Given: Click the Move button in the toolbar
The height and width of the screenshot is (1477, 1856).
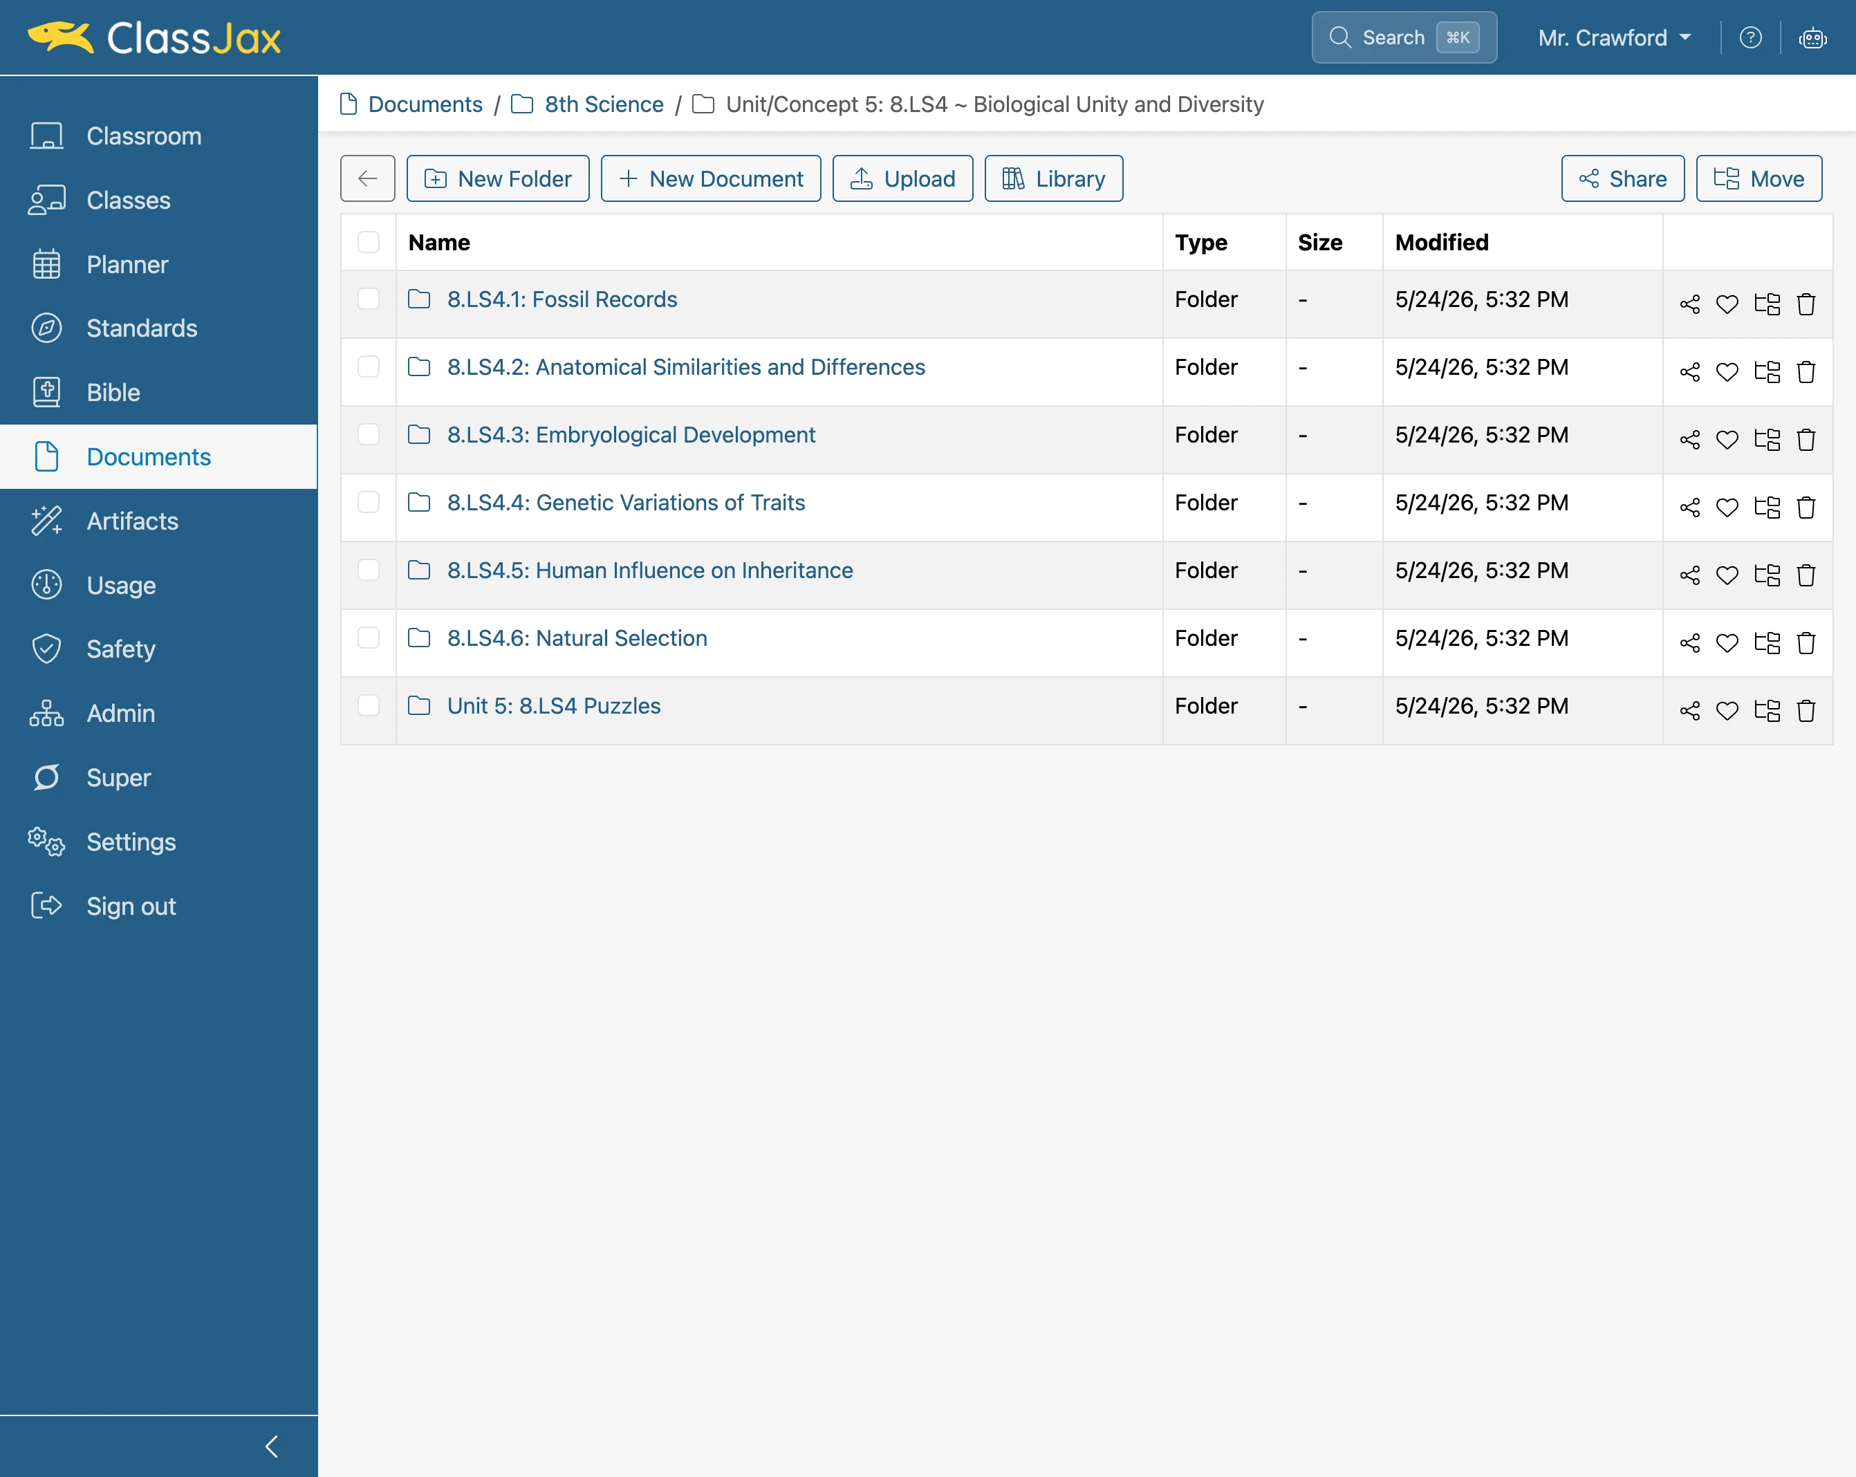Looking at the screenshot, I should [1758, 178].
